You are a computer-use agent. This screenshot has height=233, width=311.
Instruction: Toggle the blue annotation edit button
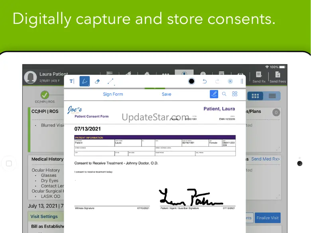point(214,94)
